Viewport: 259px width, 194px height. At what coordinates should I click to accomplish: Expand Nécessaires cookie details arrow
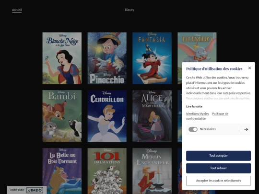[246, 129]
